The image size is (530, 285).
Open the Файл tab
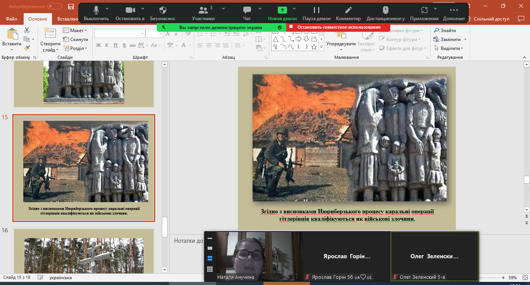tap(11, 19)
